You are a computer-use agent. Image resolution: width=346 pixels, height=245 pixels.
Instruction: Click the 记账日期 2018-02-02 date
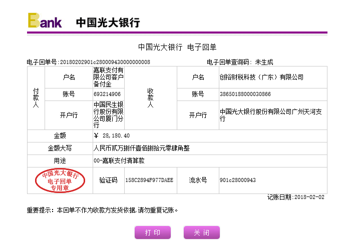(295, 197)
